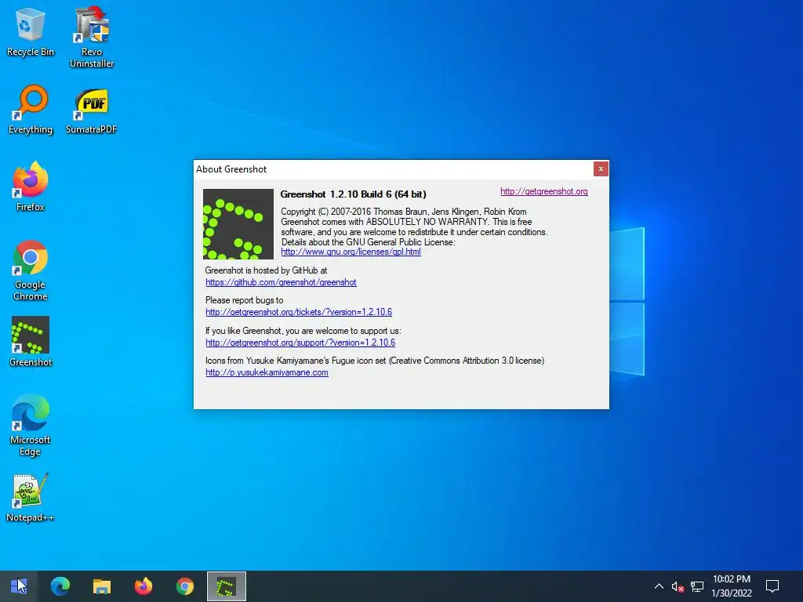
Task: Select the SumatraPDF desktop shortcut
Action: (x=91, y=110)
